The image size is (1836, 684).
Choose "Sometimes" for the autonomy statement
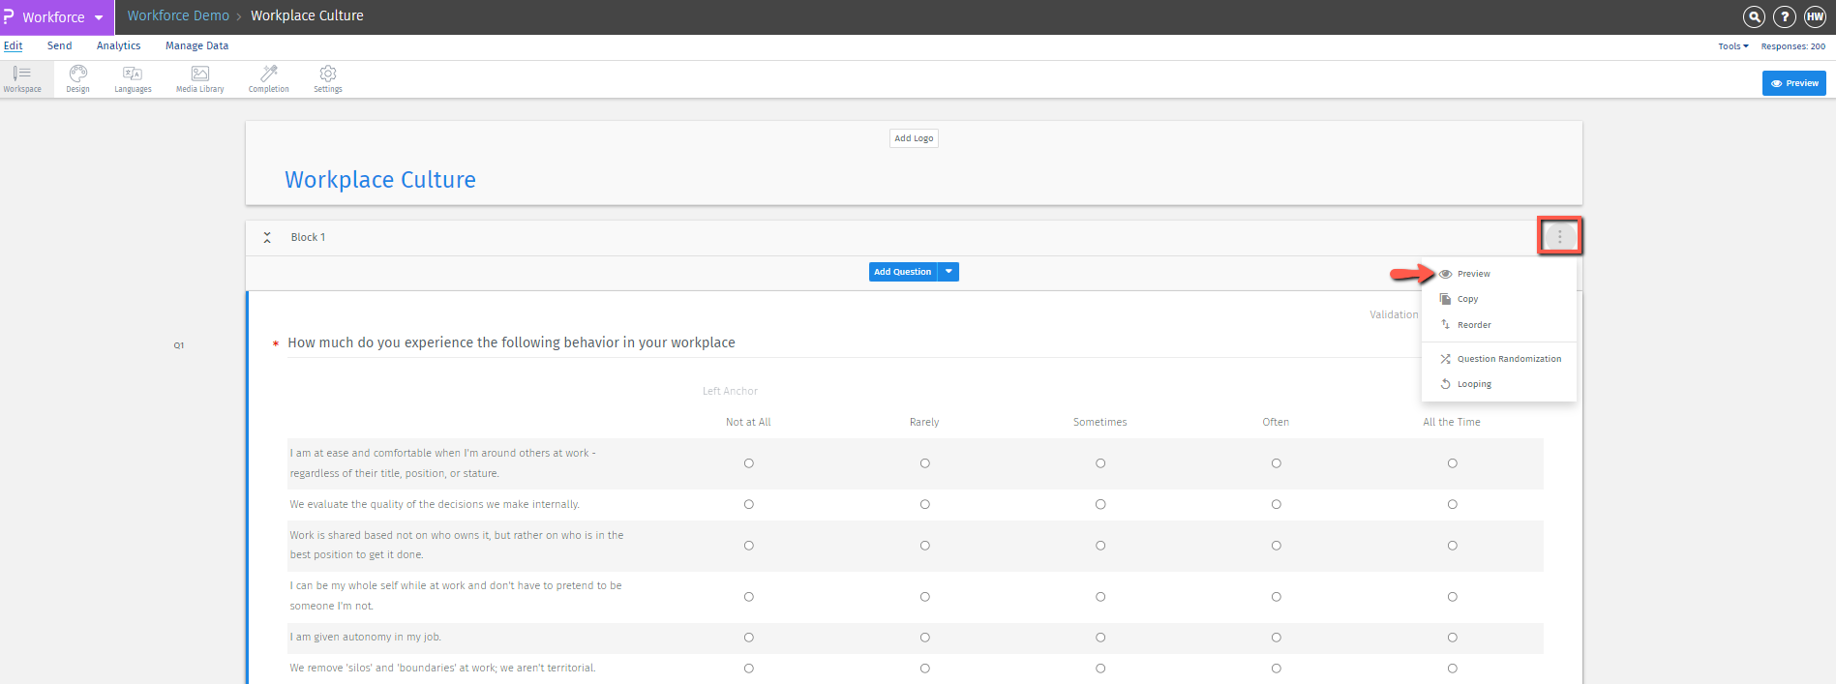pyautogui.click(x=1100, y=638)
